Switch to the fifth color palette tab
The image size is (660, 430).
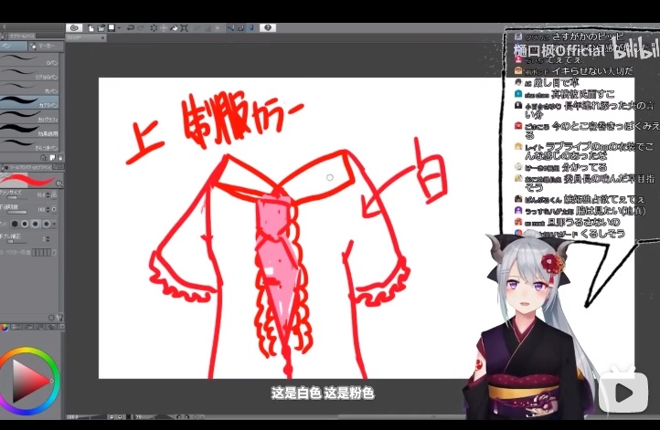coord(51,327)
